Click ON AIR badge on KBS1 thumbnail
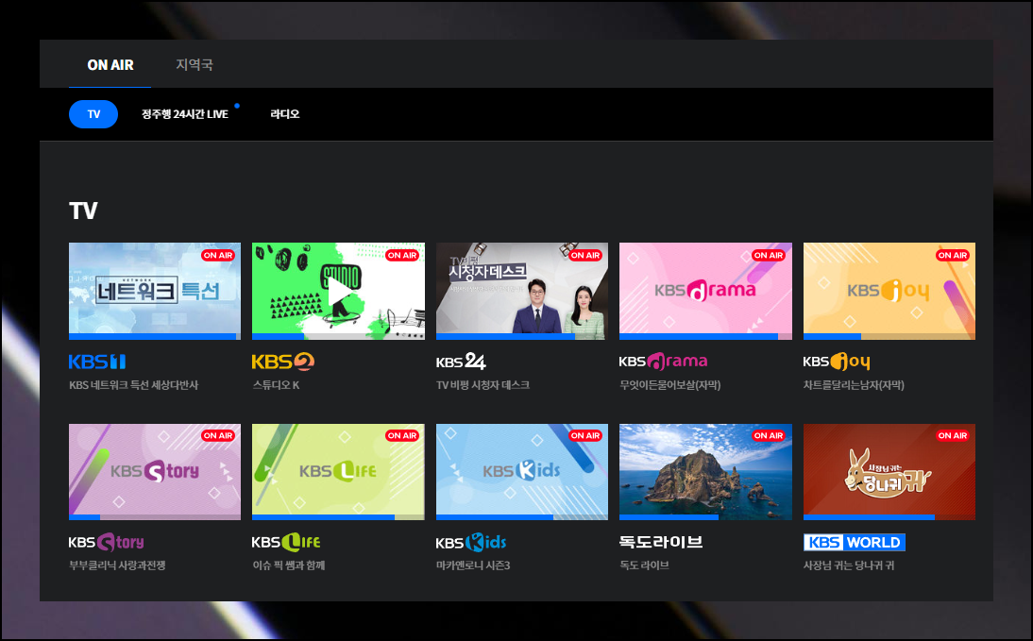This screenshot has width=1033, height=641. (x=218, y=255)
